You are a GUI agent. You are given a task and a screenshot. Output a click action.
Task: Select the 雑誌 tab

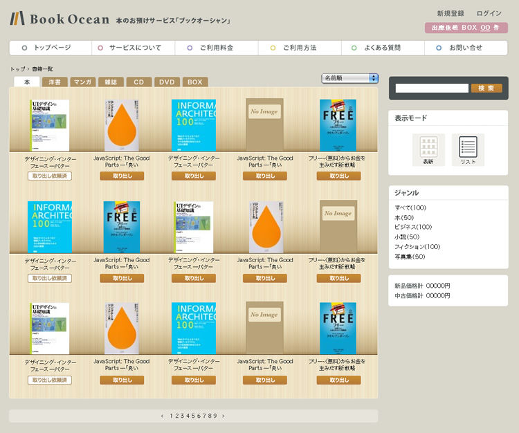click(111, 82)
